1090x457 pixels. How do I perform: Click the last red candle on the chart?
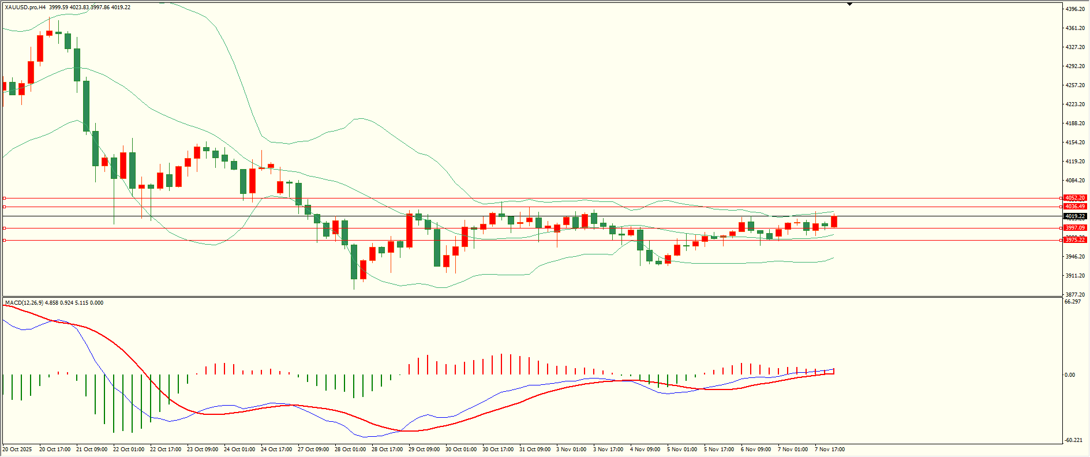tap(834, 222)
